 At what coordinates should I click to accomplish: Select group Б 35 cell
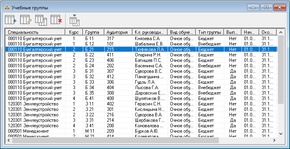point(93,93)
